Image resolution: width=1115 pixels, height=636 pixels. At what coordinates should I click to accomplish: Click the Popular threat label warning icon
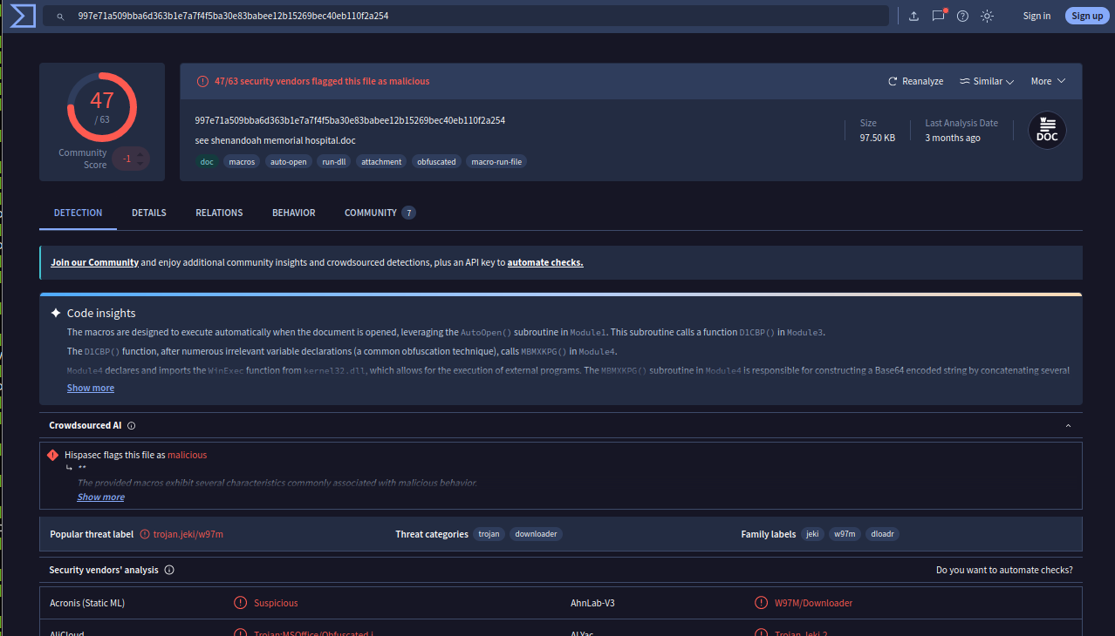[145, 534]
